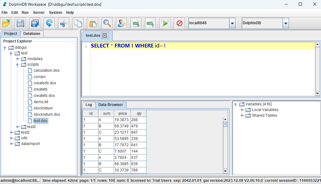The height and width of the screenshot is (184, 321).
Task: Open the Server menu
Action: [39, 13]
